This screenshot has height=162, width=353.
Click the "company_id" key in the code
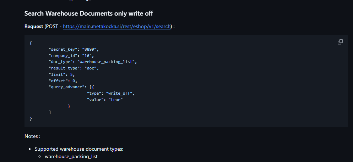[63, 56]
